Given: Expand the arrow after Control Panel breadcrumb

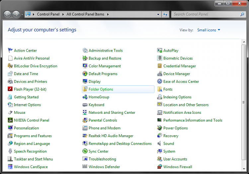Looking at the screenshot, I should pyautogui.click(x=63, y=15).
